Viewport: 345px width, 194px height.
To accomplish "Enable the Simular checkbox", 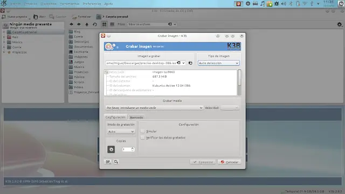I will (x=142, y=131).
